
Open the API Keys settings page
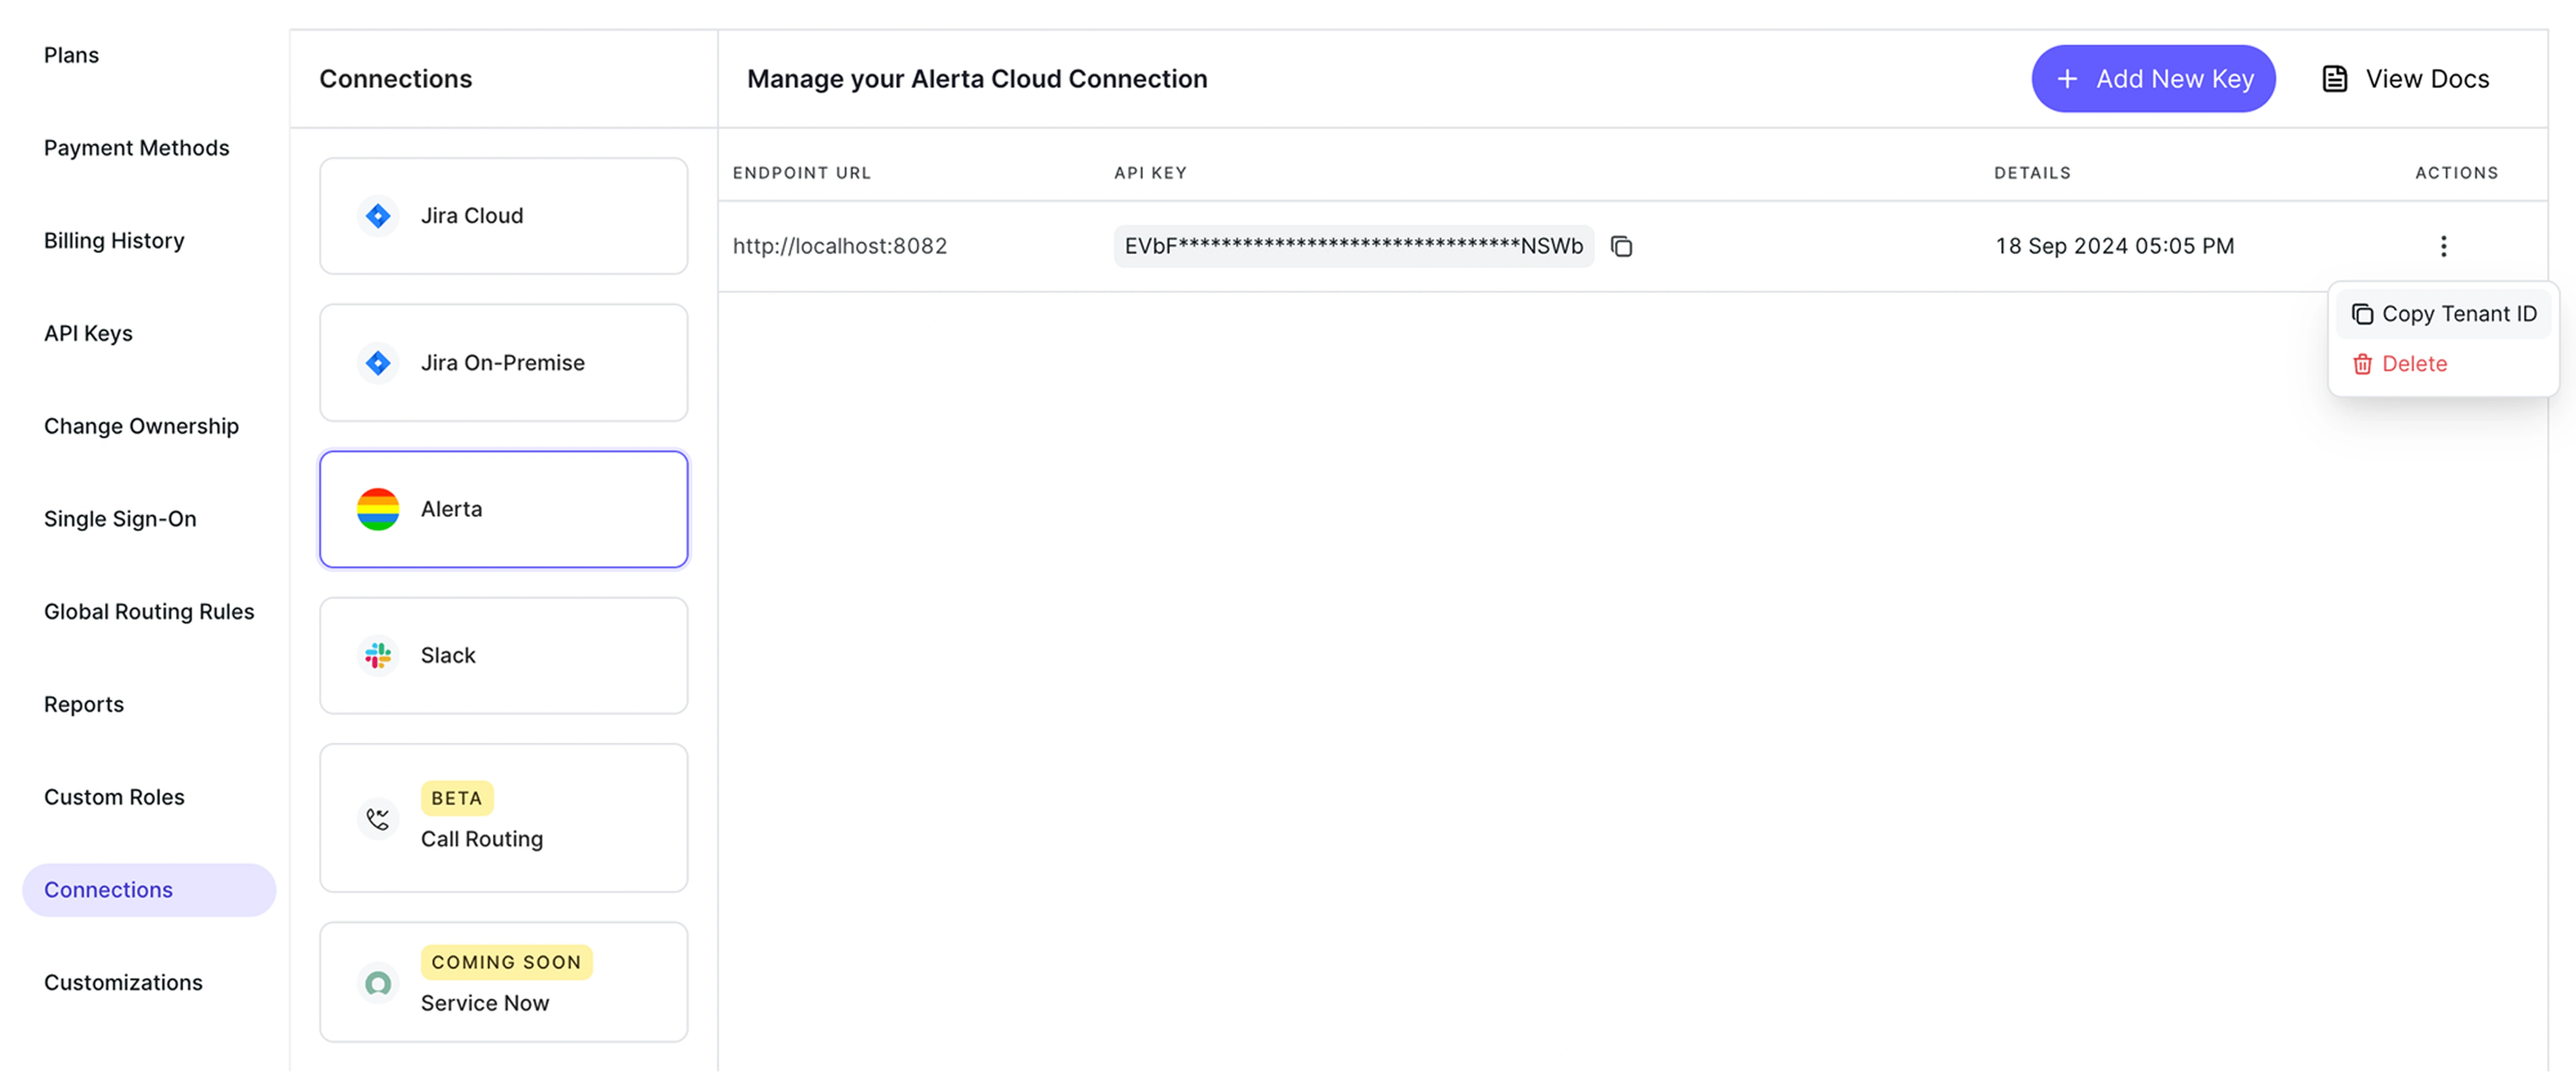(x=88, y=333)
